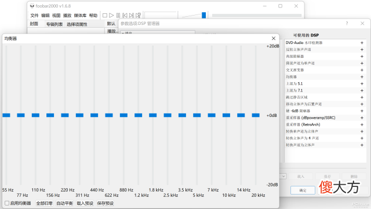Select the 交叉渐变器 row in the DSP list
The width and height of the screenshot is (371, 209).
click(325, 70)
